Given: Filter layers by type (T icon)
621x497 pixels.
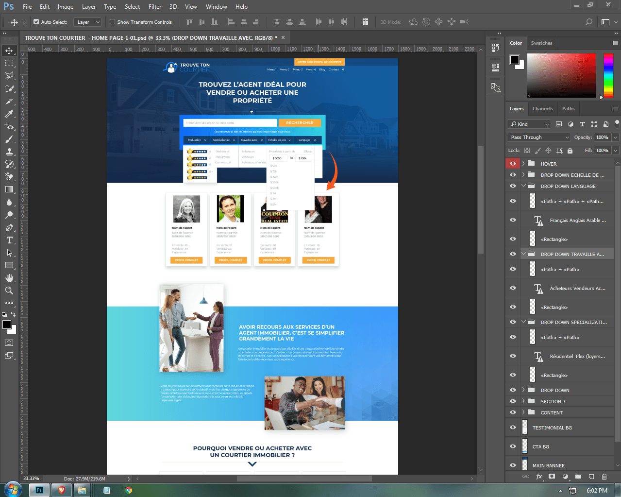Looking at the screenshot, I should pyautogui.click(x=583, y=124).
